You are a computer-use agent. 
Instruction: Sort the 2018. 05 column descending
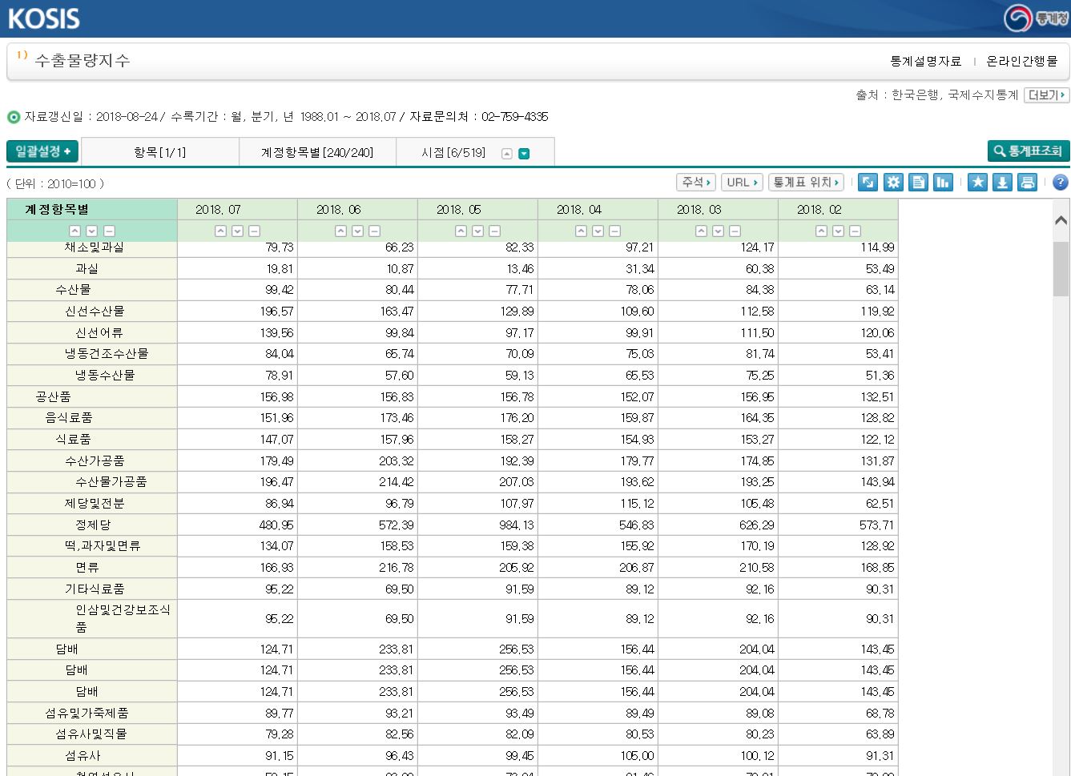pyautogui.click(x=477, y=231)
